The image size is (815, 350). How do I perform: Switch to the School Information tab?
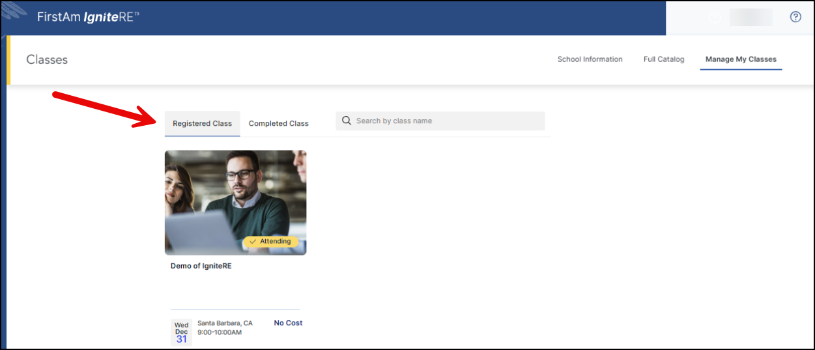point(590,59)
